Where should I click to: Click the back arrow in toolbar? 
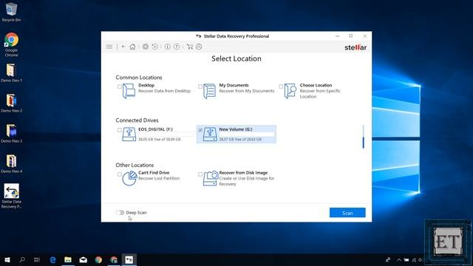click(123, 47)
